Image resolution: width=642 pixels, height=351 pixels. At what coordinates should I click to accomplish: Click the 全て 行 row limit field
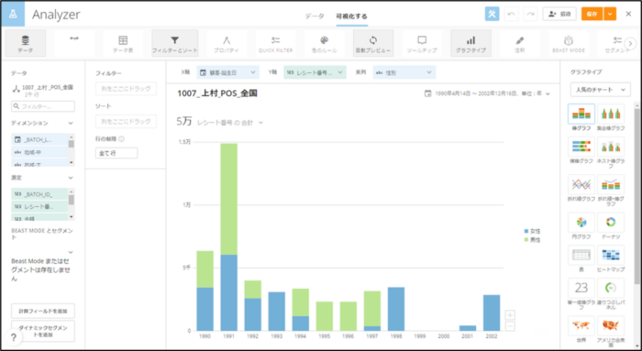pyautogui.click(x=116, y=153)
